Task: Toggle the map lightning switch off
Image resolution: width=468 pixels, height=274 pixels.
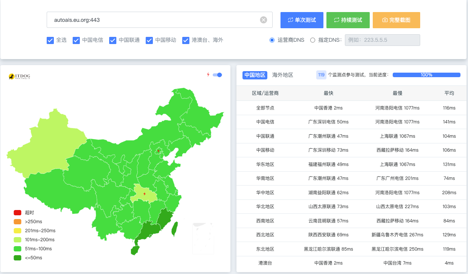Action: click(217, 75)
